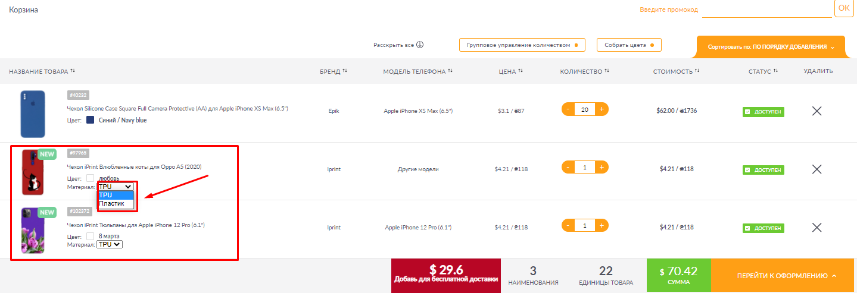
Task: Delete the Oppo A5 case from cart
Action: click(x=817, y=169)
